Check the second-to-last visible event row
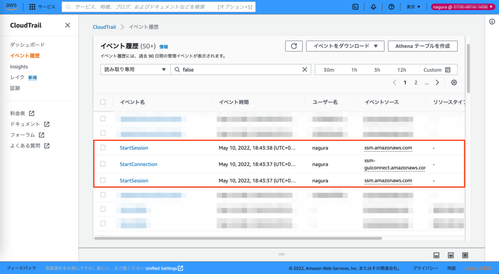 click(x=103, y=209)
